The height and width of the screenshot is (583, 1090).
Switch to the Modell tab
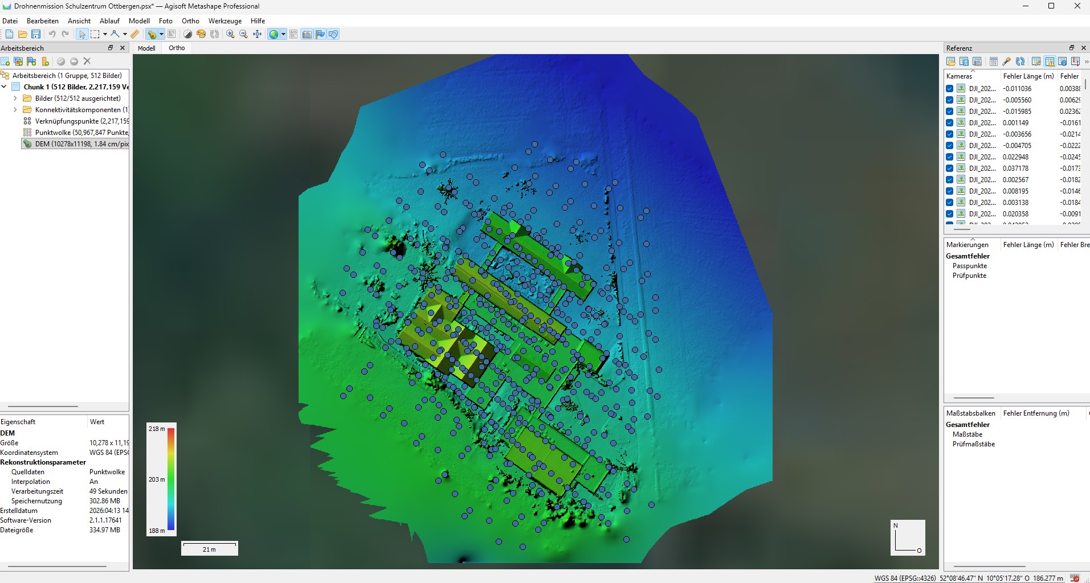click(x=146, y=48)
